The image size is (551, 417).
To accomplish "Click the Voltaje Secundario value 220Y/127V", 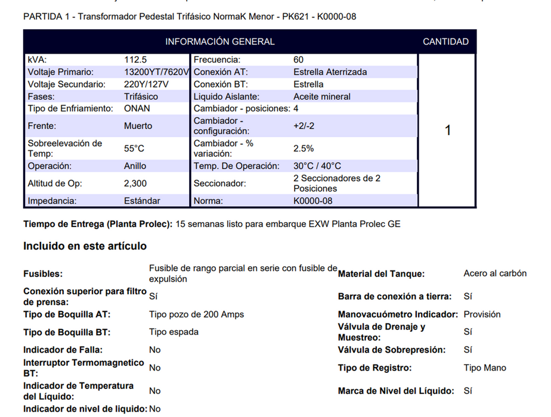I will click(146, 85).
